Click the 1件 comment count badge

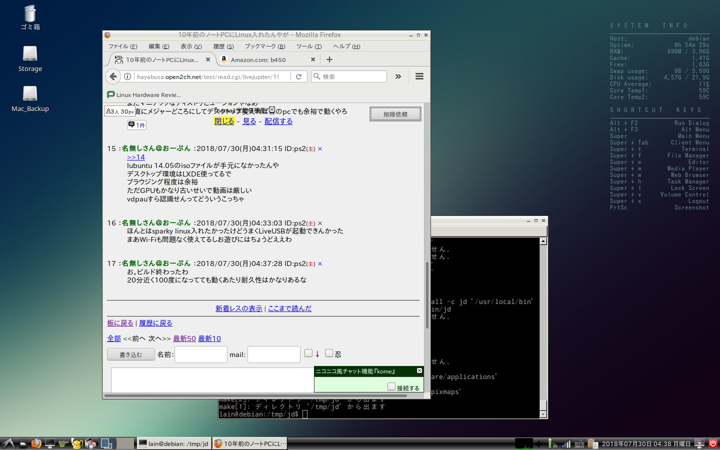(x=136, y=125)
